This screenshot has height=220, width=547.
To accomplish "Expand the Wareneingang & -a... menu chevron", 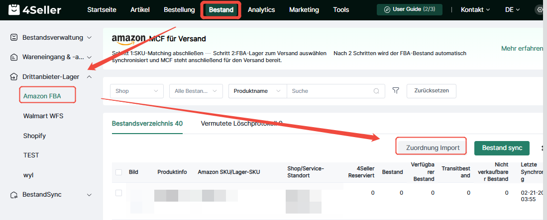I will point(89,57).
